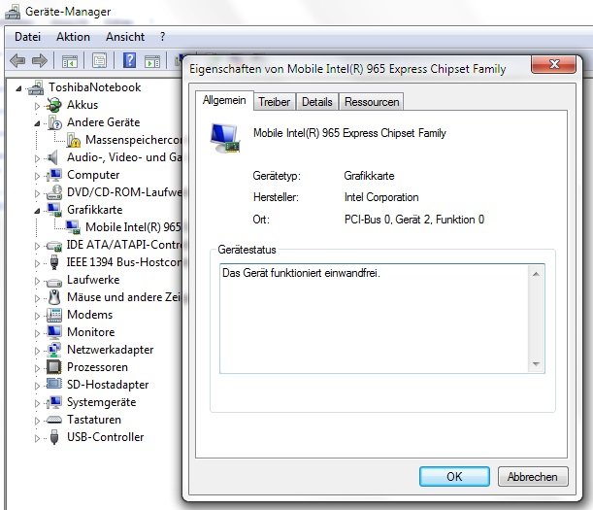Screen dimensions: 593x510
Task: Click the Back arrow toolbar icon
Action: [17, 60]
